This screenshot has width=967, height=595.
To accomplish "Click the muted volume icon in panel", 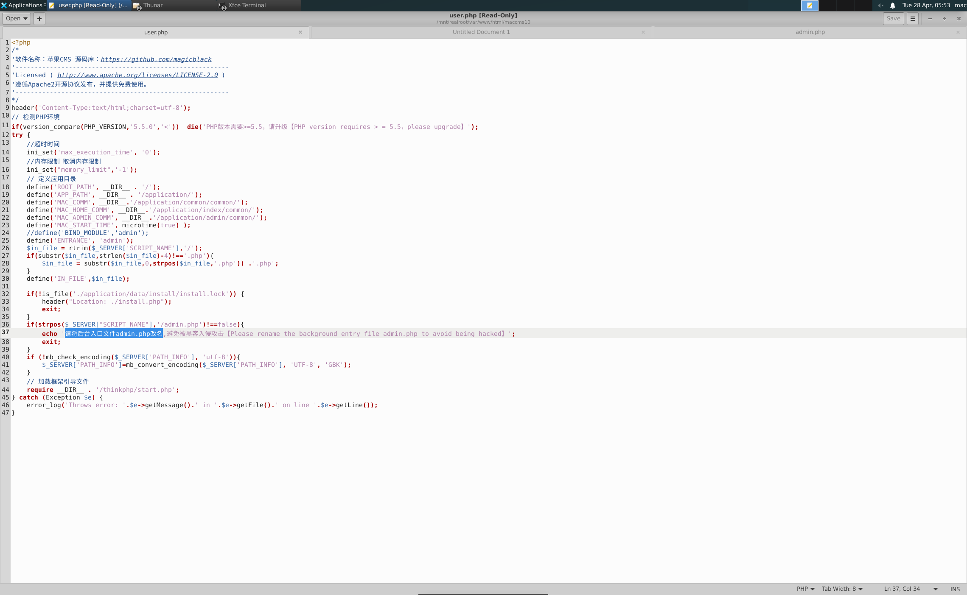I will coord(880,6).
